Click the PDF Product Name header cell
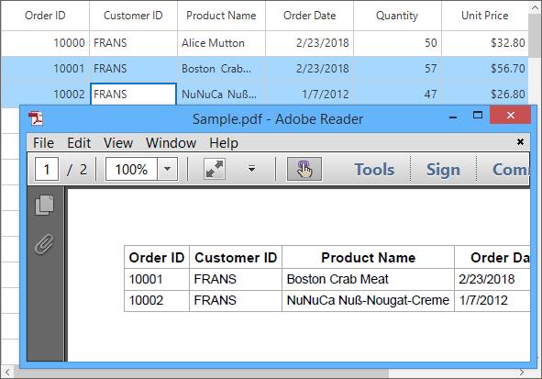 [x=368, y=257]
